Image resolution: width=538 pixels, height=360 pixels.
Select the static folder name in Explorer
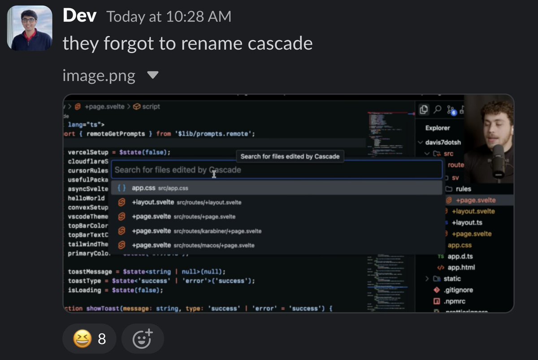pyautogui.click(x=452, y=279)
